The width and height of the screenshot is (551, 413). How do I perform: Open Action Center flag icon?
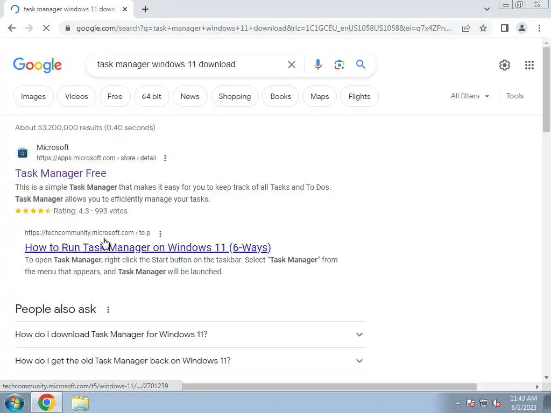(x=471, y=403)
